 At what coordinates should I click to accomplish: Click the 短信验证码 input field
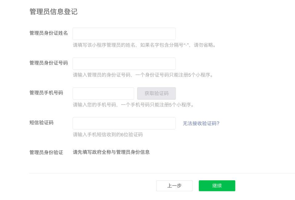[x=124, y=123]
